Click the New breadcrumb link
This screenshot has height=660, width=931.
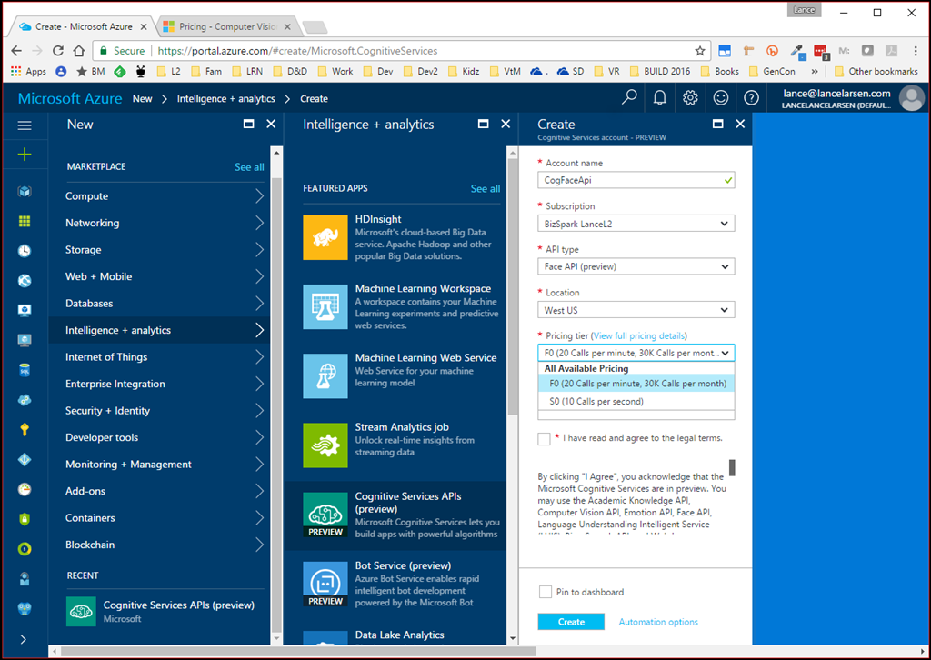(143, 98)
